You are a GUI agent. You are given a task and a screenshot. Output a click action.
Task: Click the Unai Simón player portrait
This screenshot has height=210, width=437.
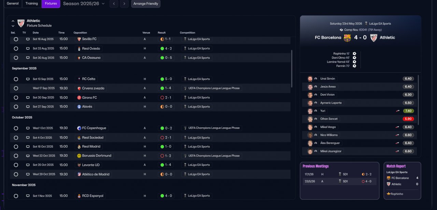pyautogui.click(x=310, y=79)
